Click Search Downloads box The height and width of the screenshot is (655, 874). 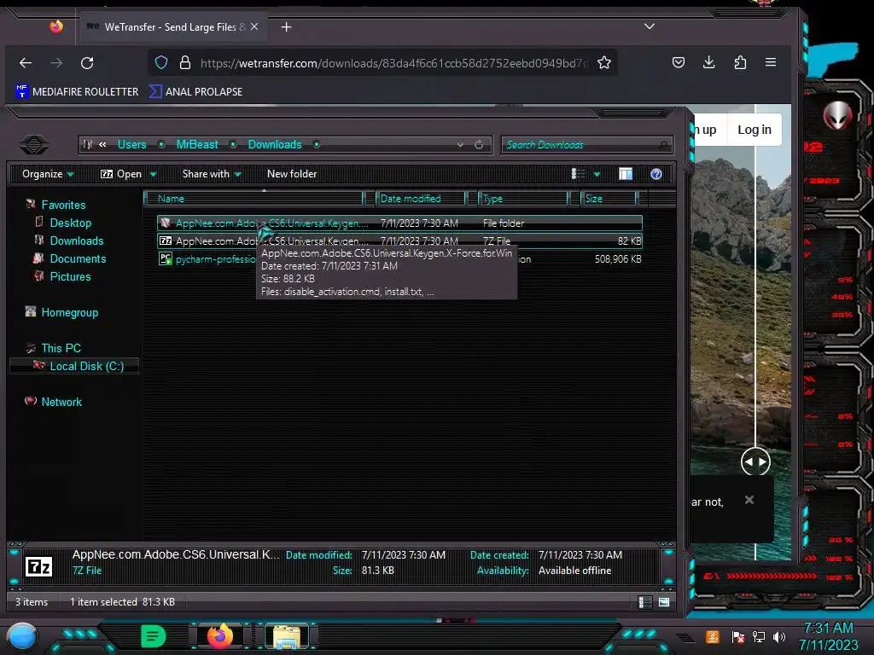pos(586,145)
